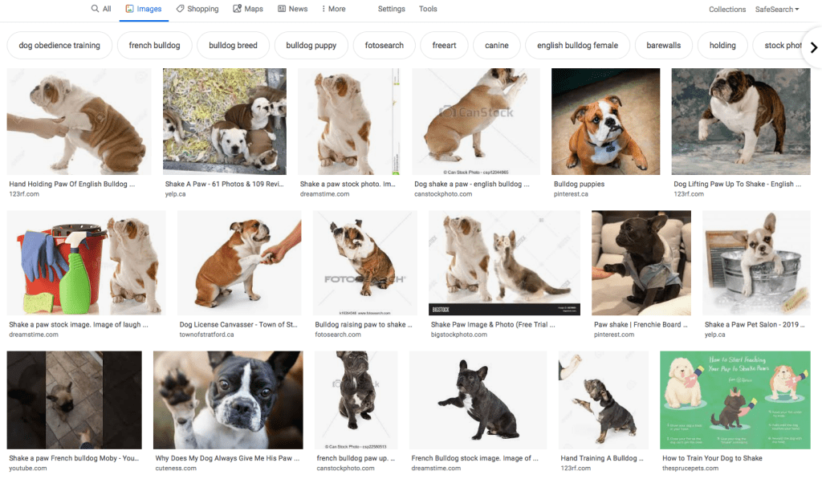Open the Maps search tab
The height and width of the screenshot is (479, 822).
pyautogui.click(x=248, y=9)
